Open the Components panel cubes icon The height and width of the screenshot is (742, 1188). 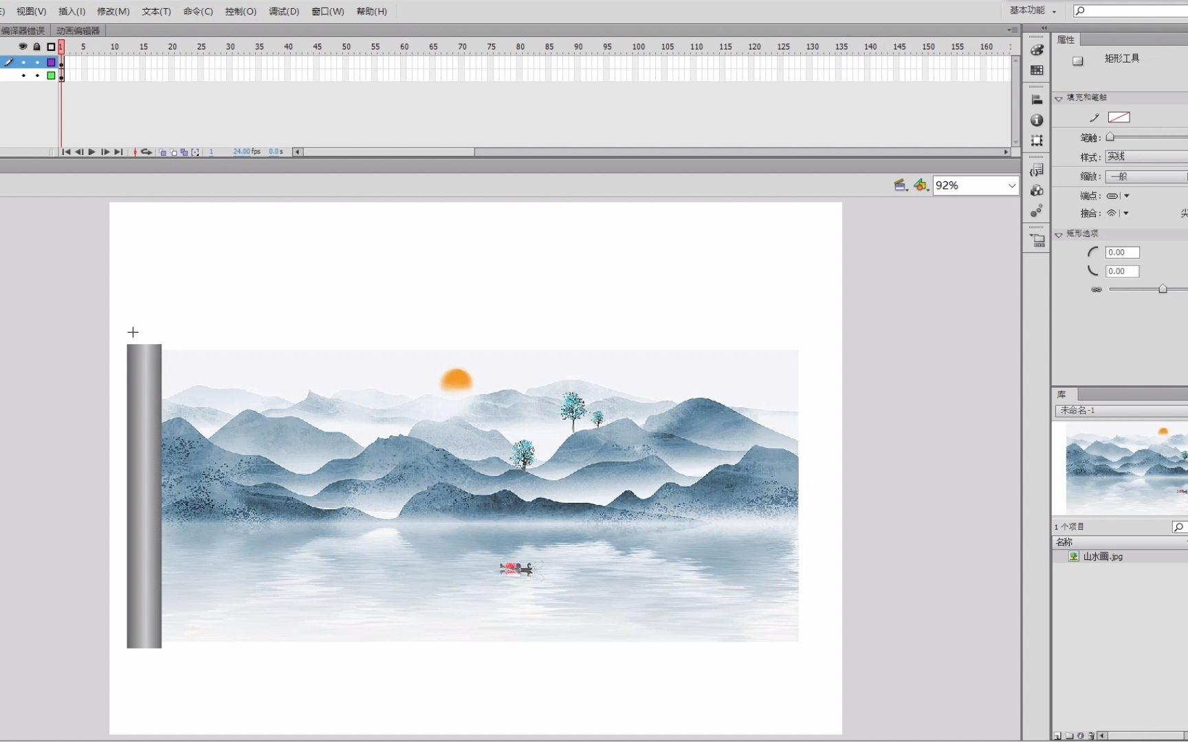click(x=1037, y=190)
